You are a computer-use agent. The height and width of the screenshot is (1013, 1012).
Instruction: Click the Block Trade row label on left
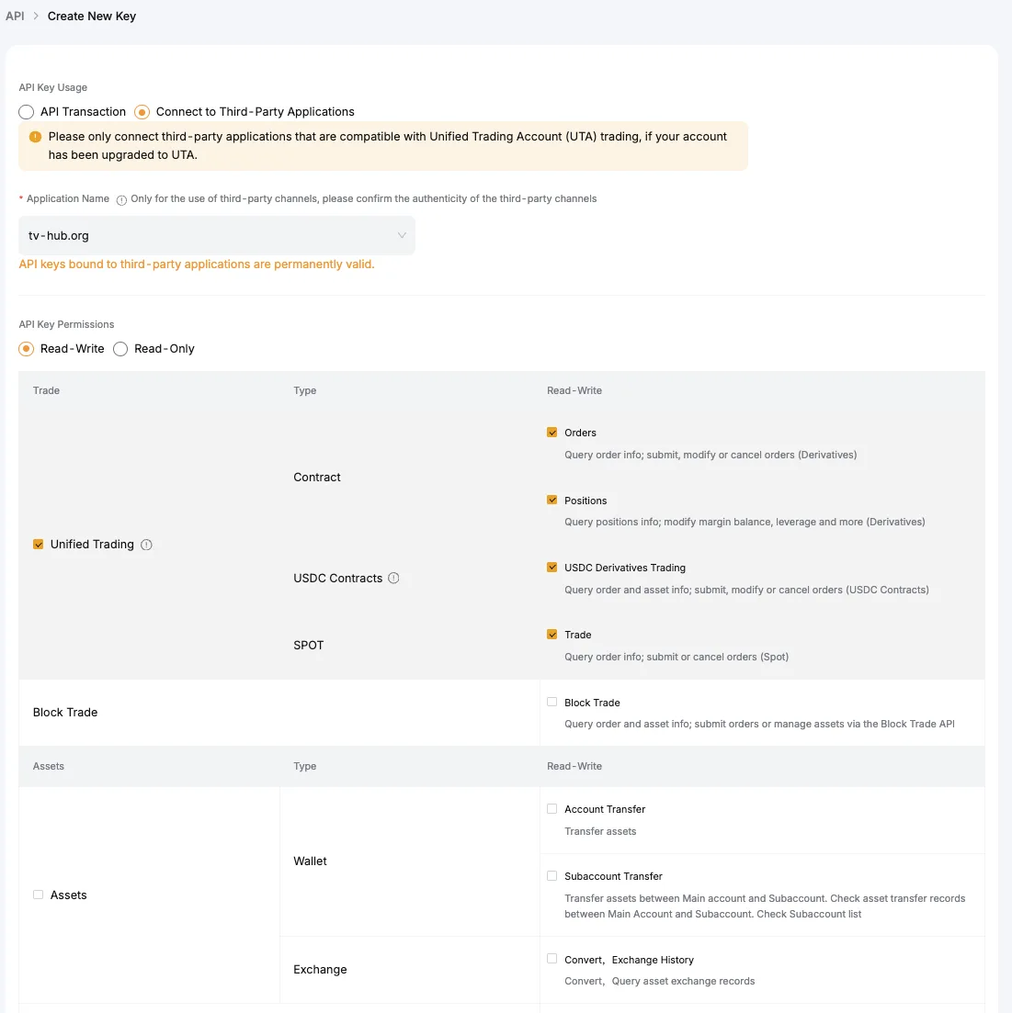(x=65, y=713)
